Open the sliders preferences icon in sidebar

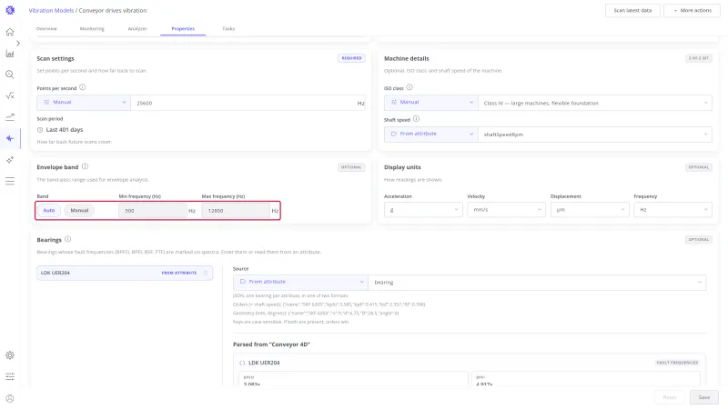(x=10, y=376)
